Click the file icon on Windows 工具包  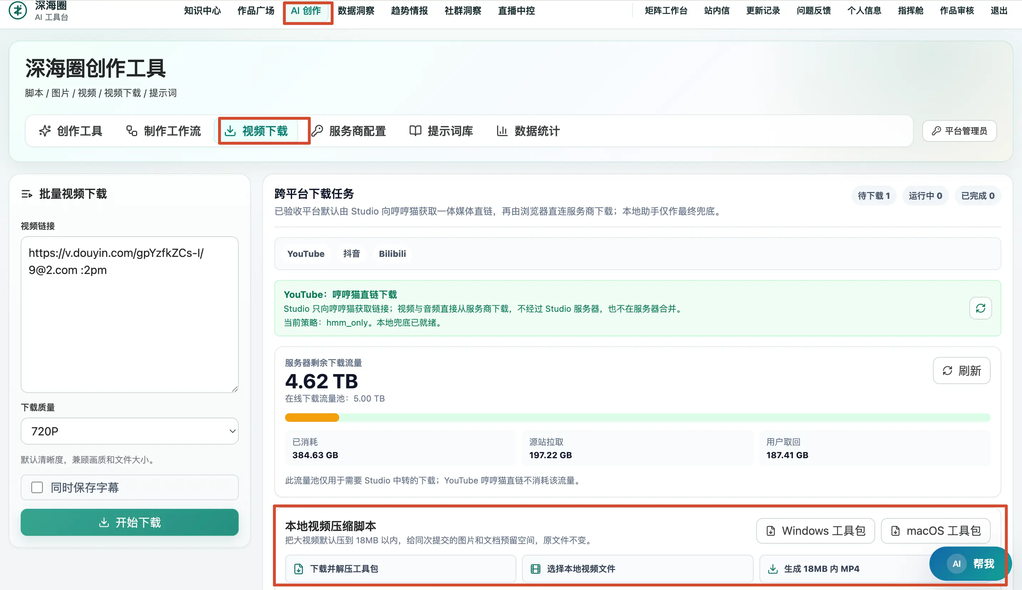click(x=771, y=531)
